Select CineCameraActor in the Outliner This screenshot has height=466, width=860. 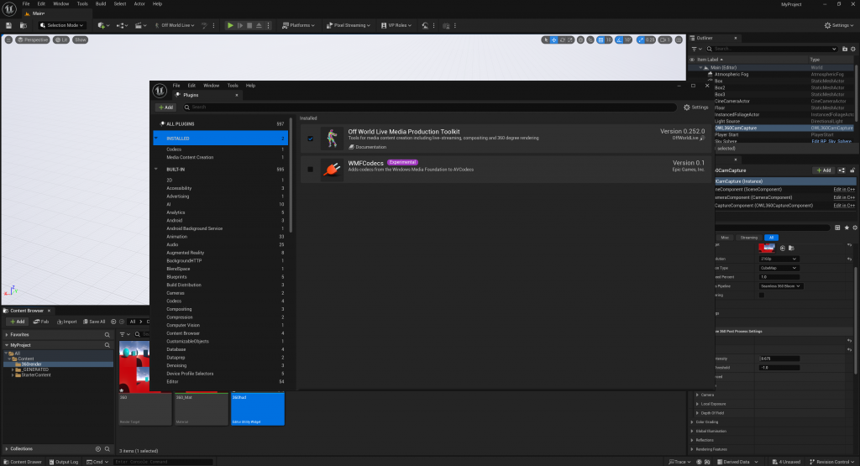pos(732,101)
